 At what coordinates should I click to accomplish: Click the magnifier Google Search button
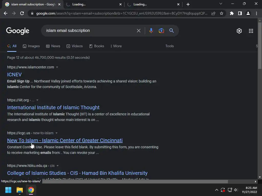(171, 31)
